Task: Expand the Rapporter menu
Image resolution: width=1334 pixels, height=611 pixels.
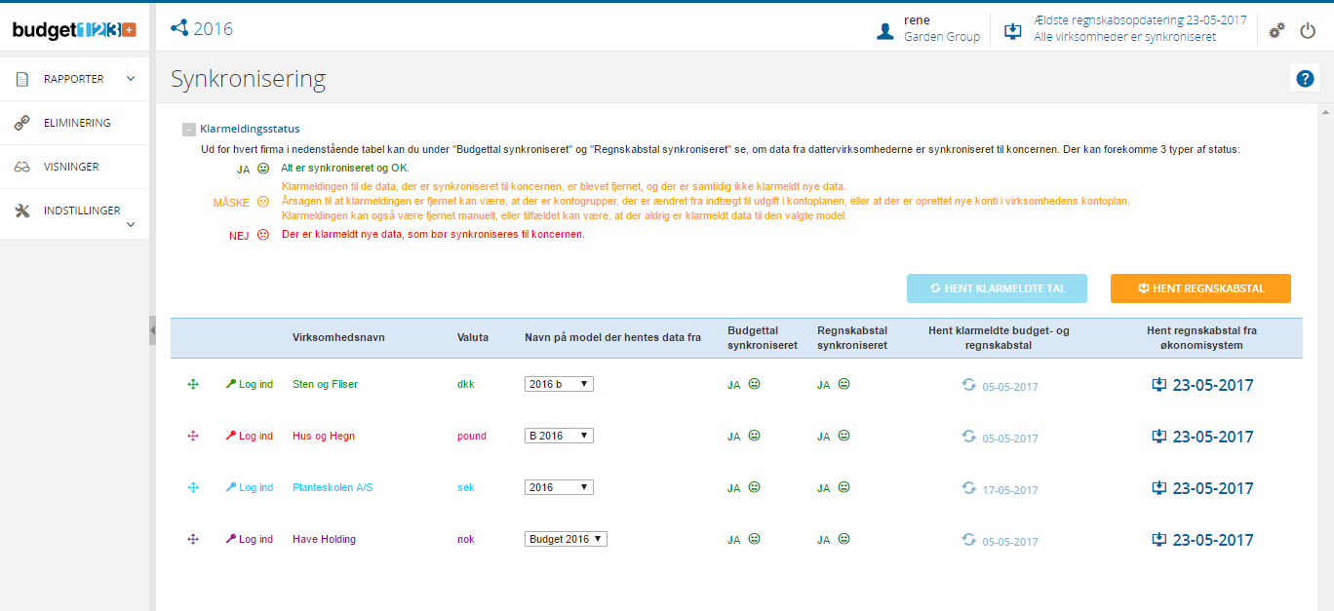Action: pos(74,79)
